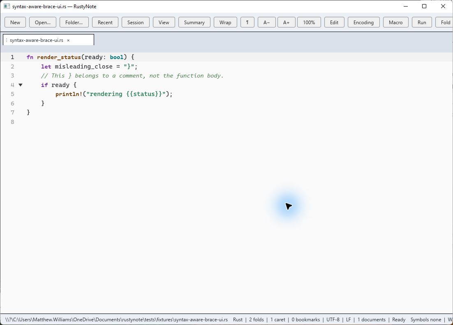453x325 pixels.
Task: Decrease font size with A− button
Action: tap(266, 22)
